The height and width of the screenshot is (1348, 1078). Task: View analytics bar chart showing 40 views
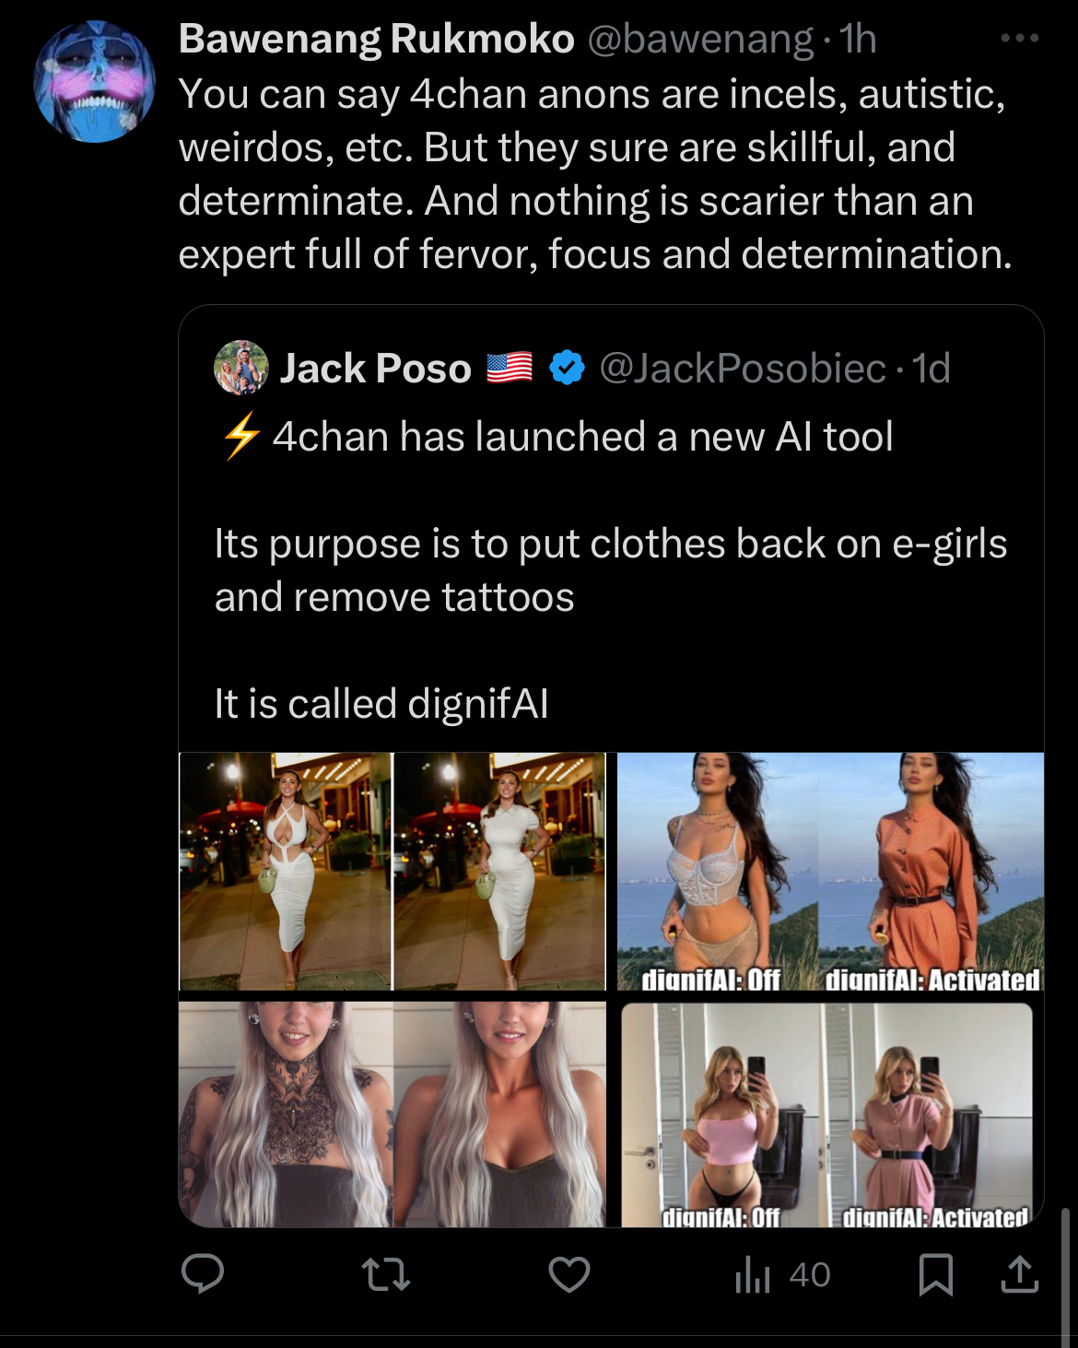tap(783, 1275)
